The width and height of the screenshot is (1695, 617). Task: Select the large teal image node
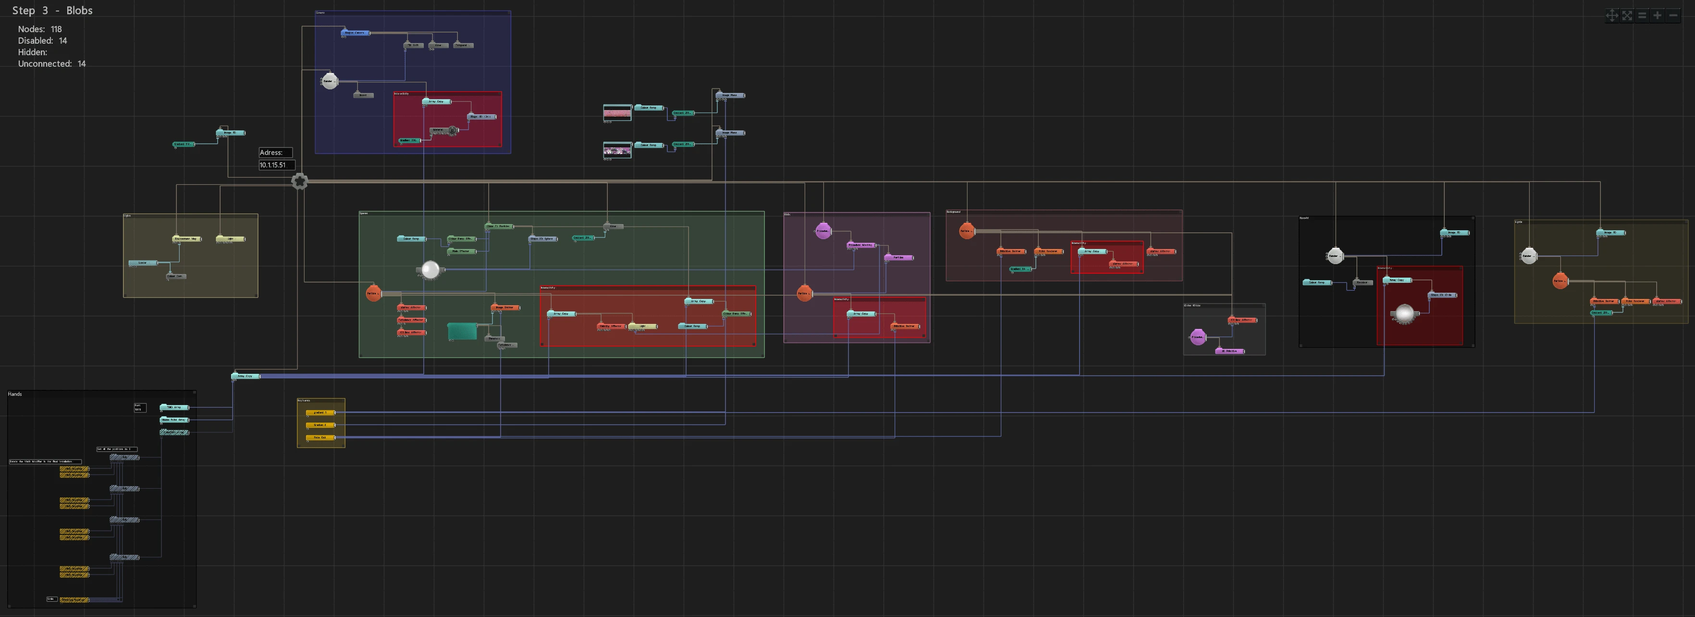[462, 331]
